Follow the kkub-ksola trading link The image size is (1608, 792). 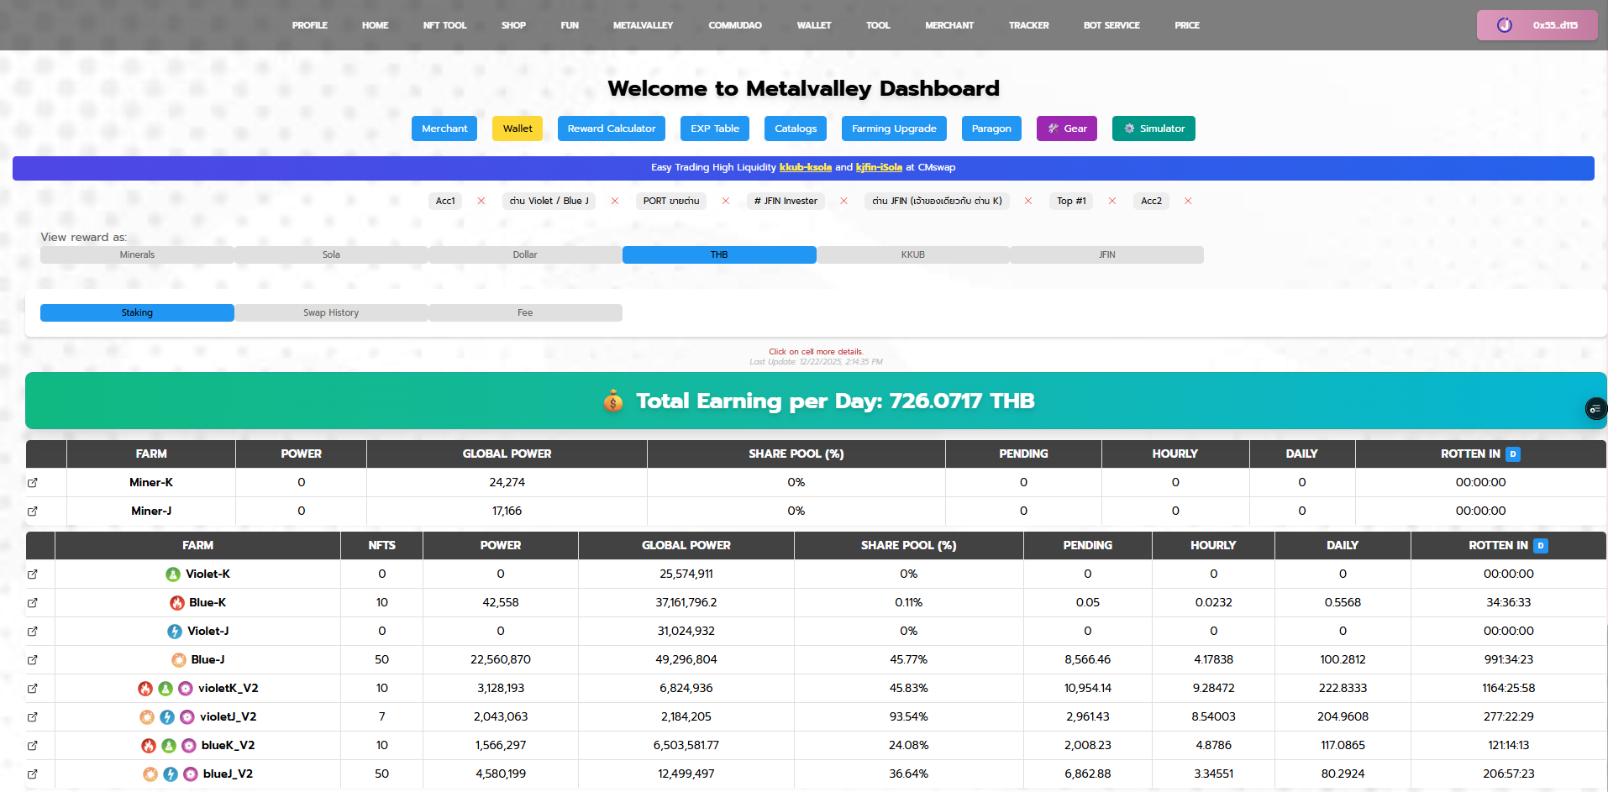coord(805,168)
